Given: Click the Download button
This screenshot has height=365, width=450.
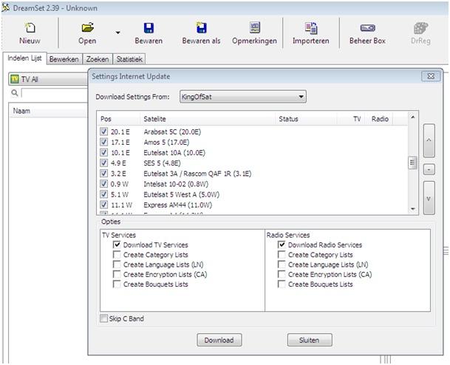Looking at the screenshot, I should tap(219, 340).
